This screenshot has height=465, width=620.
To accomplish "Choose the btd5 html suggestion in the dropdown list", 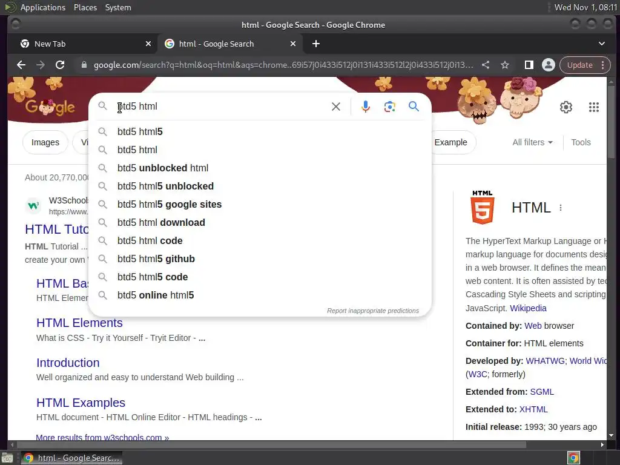I will [x=260, y=150].
